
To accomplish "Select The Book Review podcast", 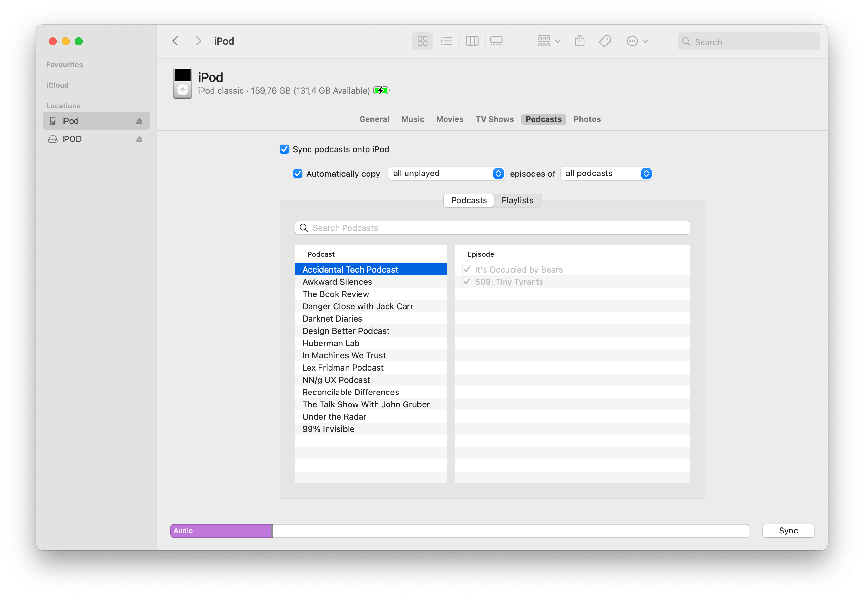I will 371,294.
